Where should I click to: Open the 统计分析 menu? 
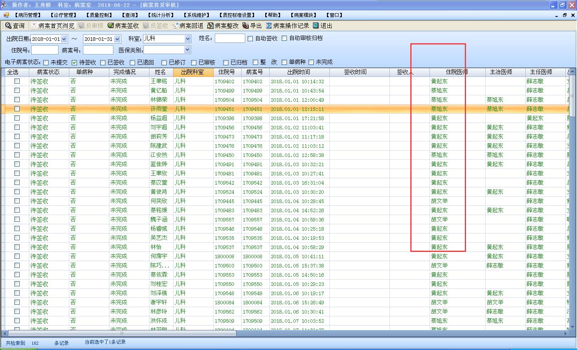point(161,15)
